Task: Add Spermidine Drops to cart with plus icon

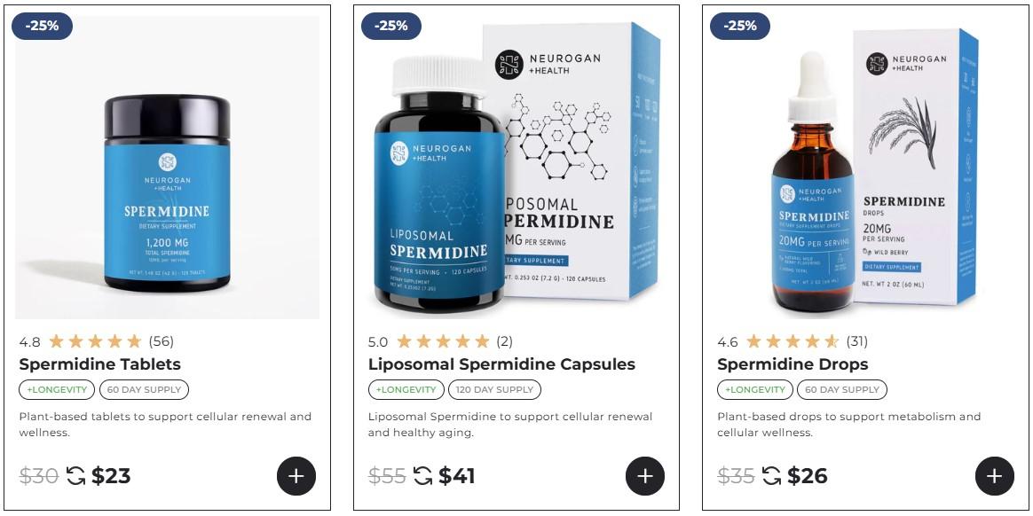Action: click(x=994, y=476)
